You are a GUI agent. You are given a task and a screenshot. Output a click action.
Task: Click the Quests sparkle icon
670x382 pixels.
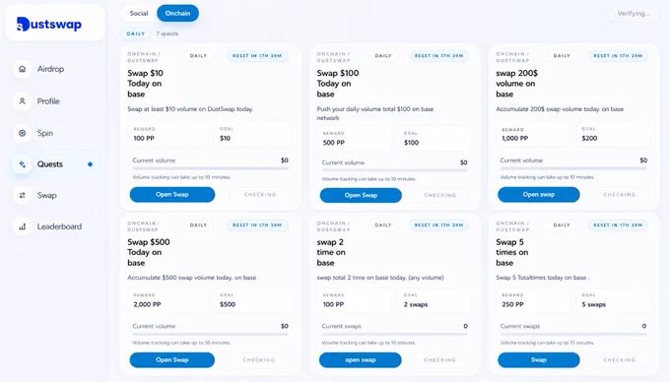click(x=23, y=164)
